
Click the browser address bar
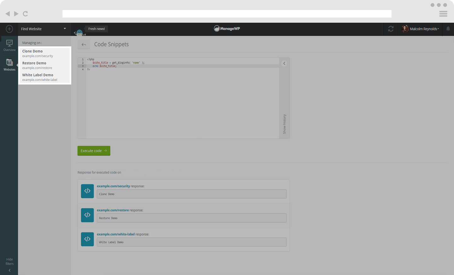pyautogui.click(x=227, y=14)
